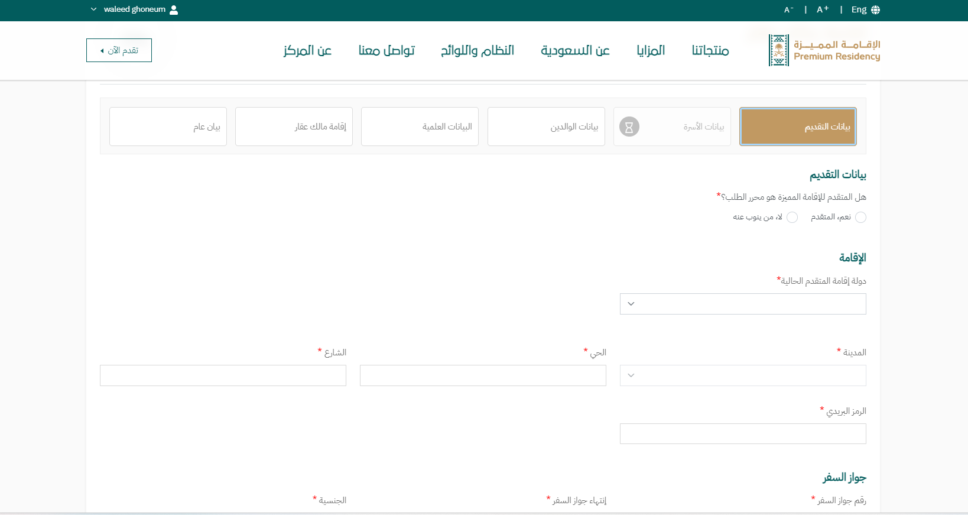The width and height of the screenshot is (968, 515).
Task: Open عن السعودية menu
Action: [x=575, y=50]
